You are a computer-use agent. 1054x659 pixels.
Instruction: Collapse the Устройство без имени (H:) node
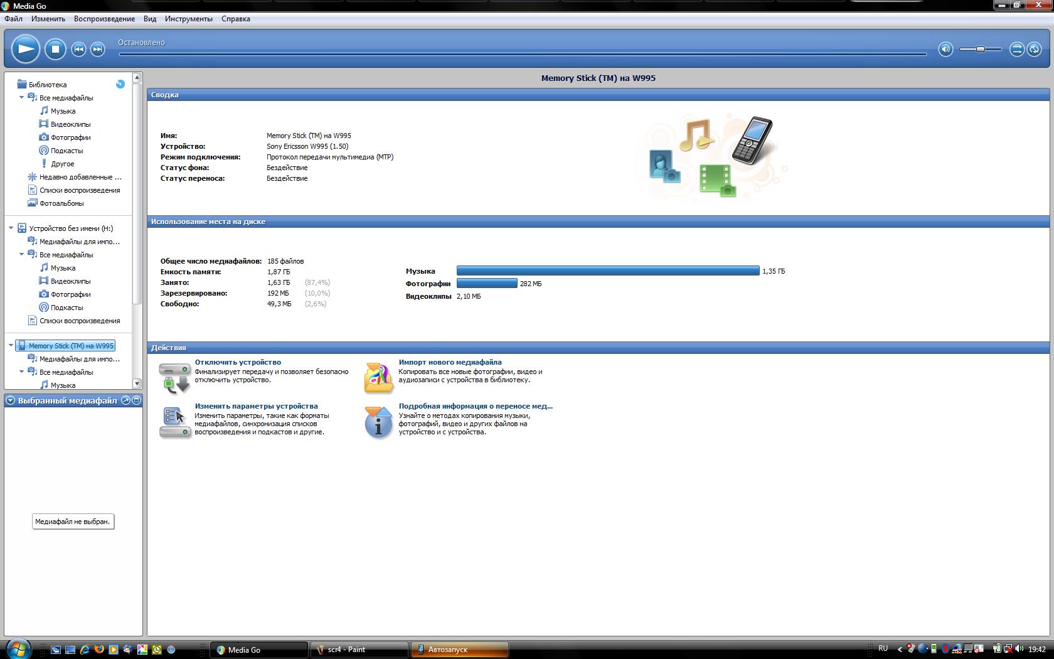pyautogui.click(x=11, y=228)
